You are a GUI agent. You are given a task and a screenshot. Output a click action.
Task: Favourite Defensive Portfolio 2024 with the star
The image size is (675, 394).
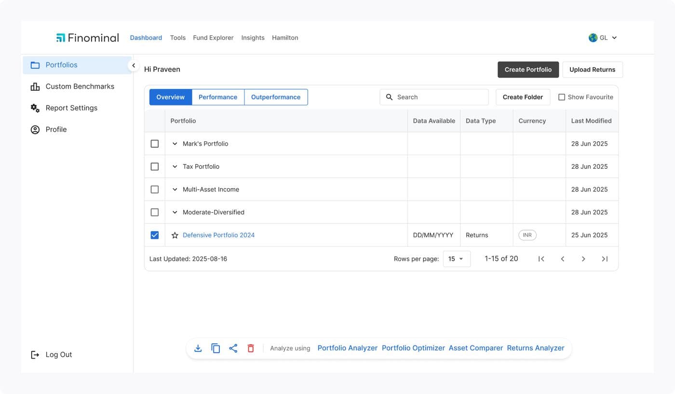click(x=175, y=235)
